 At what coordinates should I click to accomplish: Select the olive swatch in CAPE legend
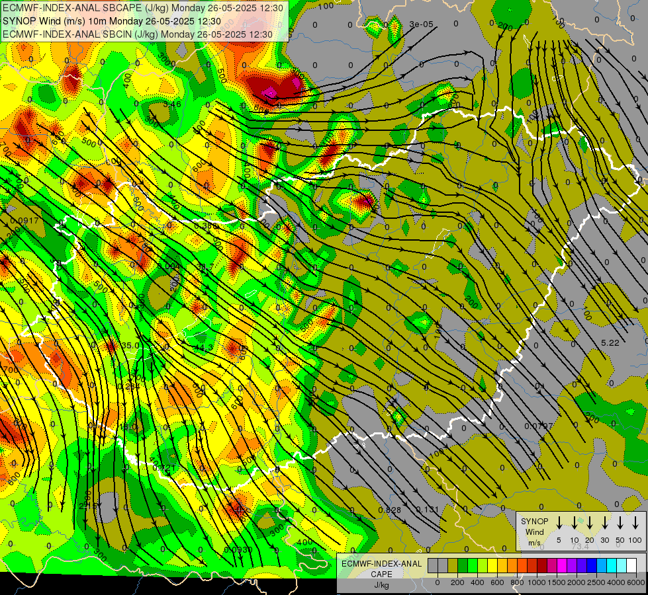click(x=453, y=565)
